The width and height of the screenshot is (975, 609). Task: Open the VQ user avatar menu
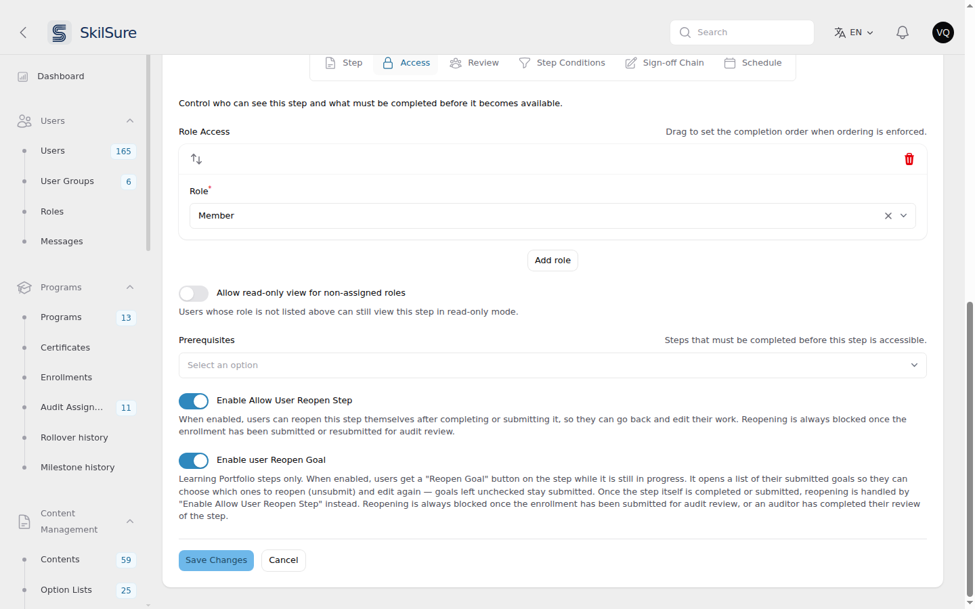(x=943, y=32)
